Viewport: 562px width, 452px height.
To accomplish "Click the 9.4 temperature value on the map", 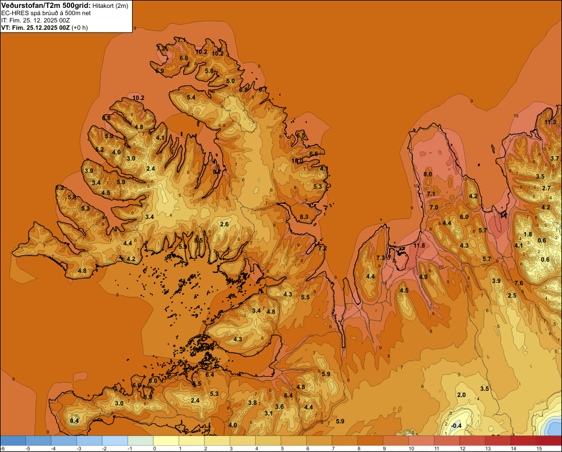I will (216, 172).
